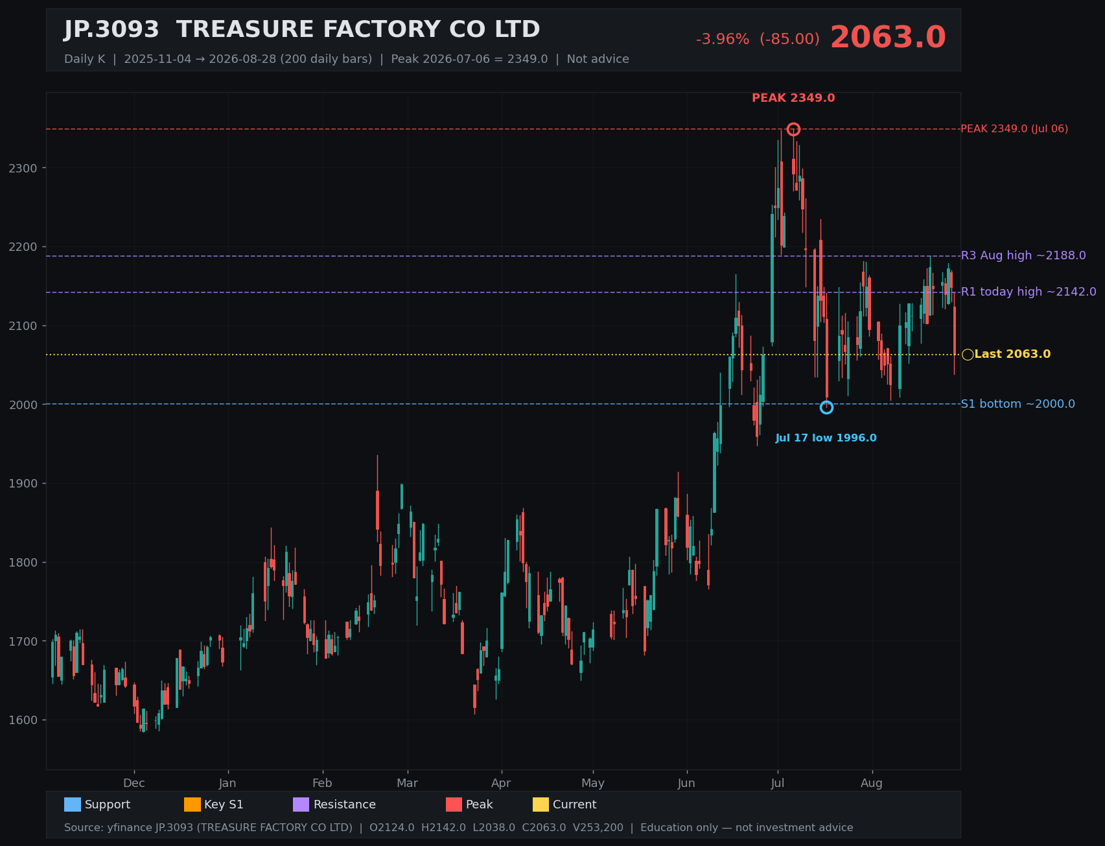Click the 'Current' legend label
Screen dimensions: 1105x846
click(x=575, y=805)
